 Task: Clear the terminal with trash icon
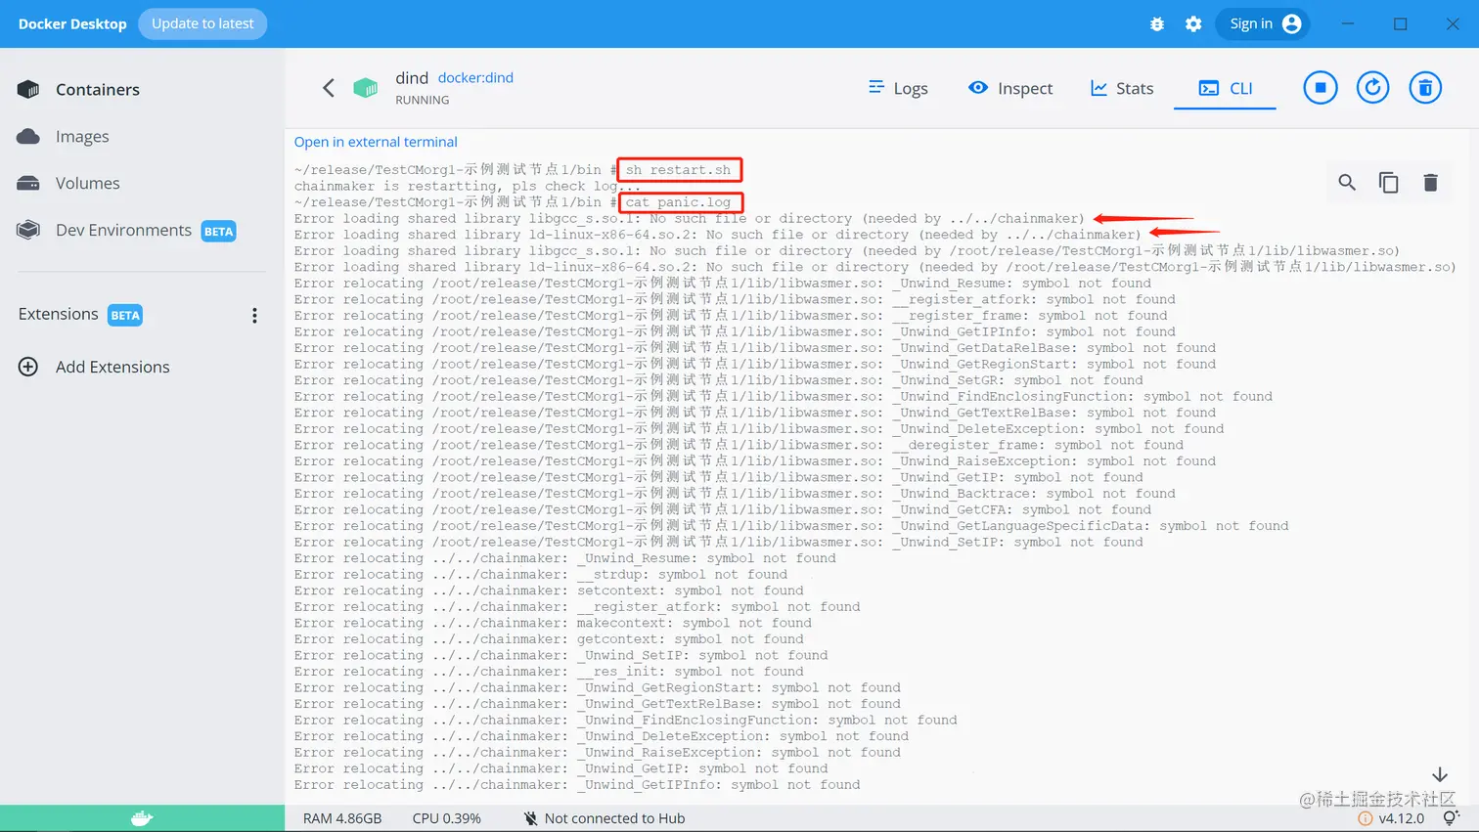point(1430,182)
